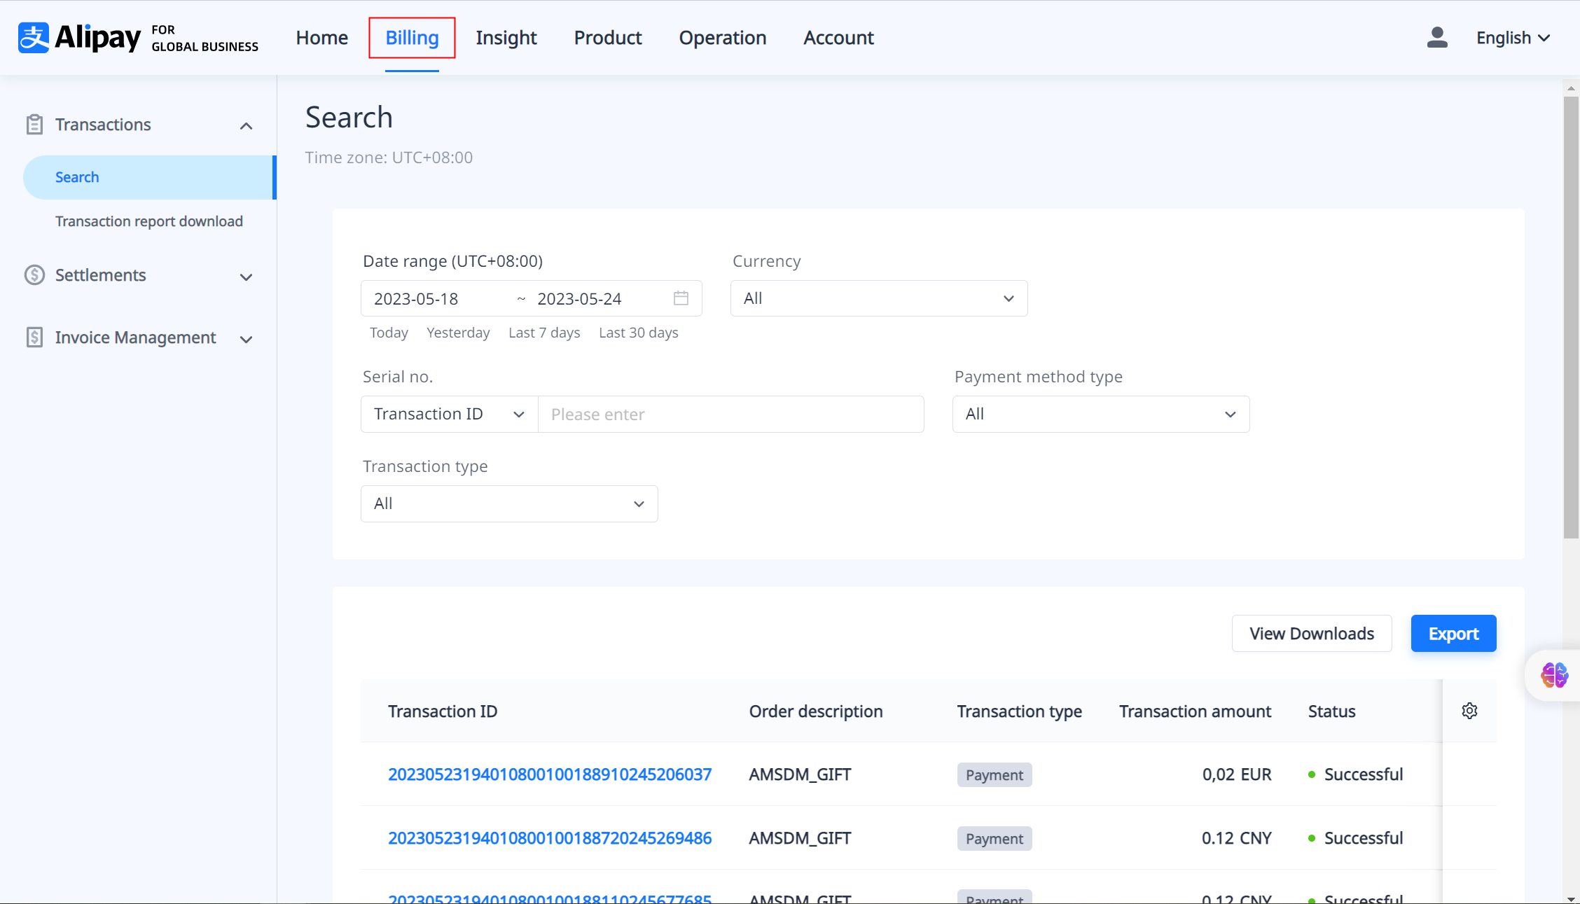Click the Export button
This screenshot has width=1580, height=904.
[x=1453, y=634]
